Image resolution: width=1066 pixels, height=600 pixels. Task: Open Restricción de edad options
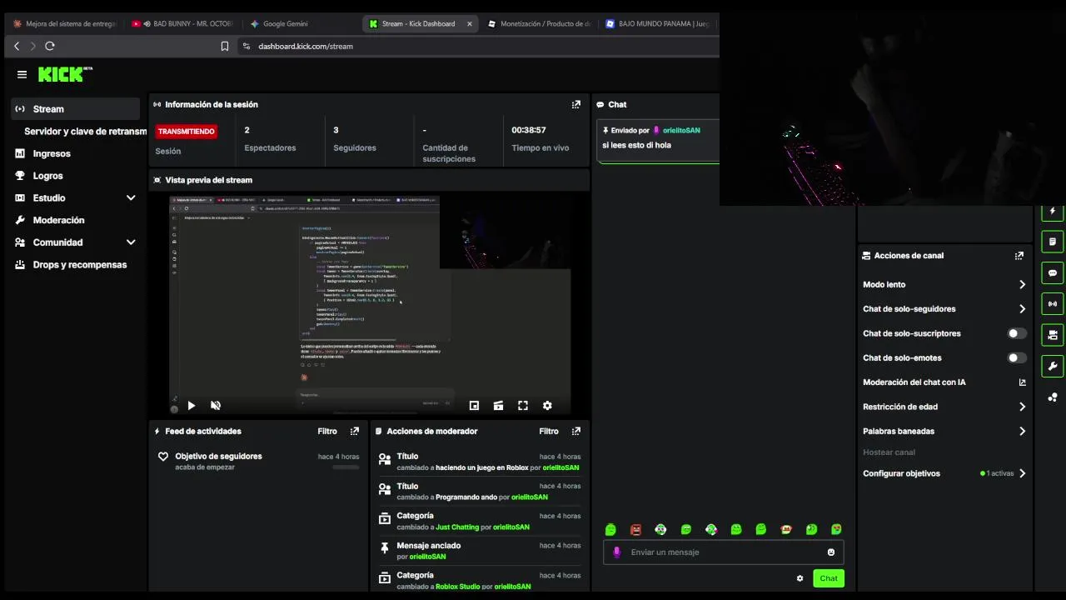pyautogui.click(x=944, y=407)
